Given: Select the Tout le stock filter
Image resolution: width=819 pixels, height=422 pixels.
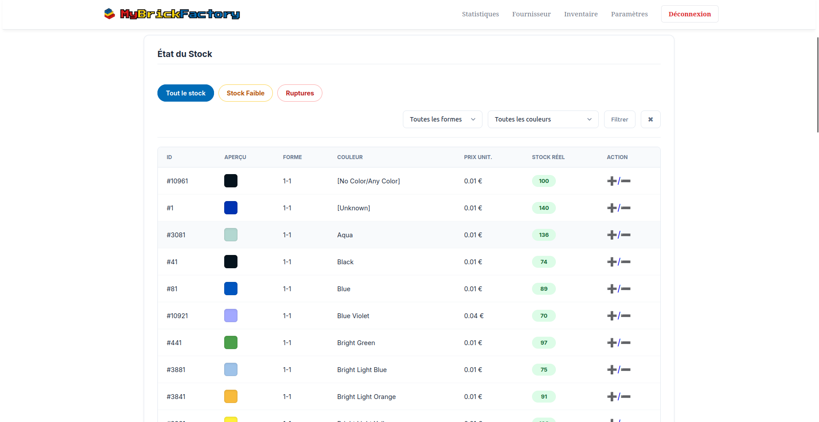Looking at the screenshot, I should 185,93.
